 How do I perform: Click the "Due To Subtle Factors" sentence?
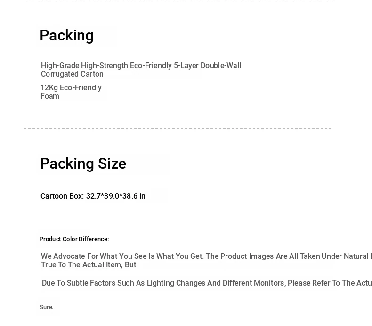[x=207, y=283]
